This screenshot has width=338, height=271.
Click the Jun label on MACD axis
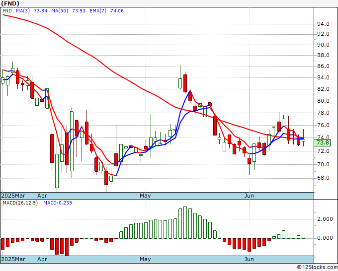pos(249,259)
